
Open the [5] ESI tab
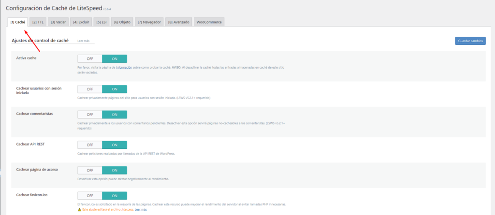coord(102,22)
